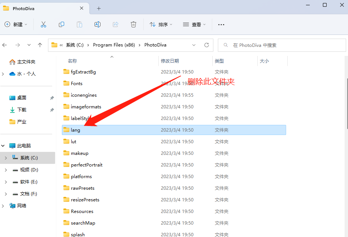Screen dimensions: 348x237
Task: Select the PhotoDiva tab
Action: [45, 8]
